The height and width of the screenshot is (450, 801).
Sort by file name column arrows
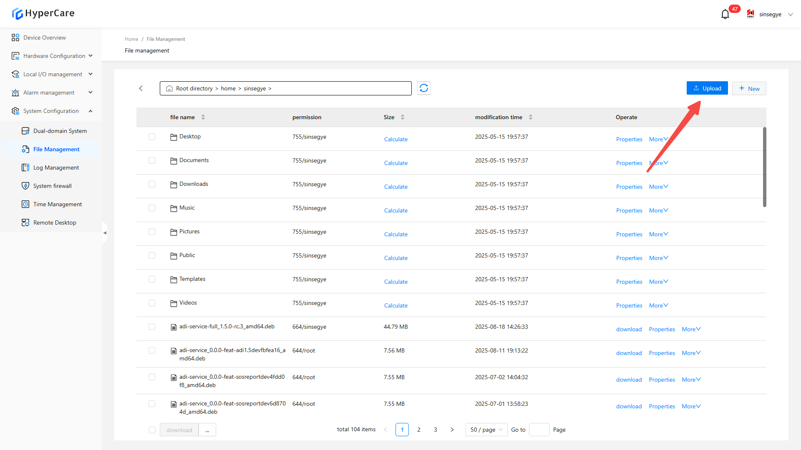tap(203, 117)
